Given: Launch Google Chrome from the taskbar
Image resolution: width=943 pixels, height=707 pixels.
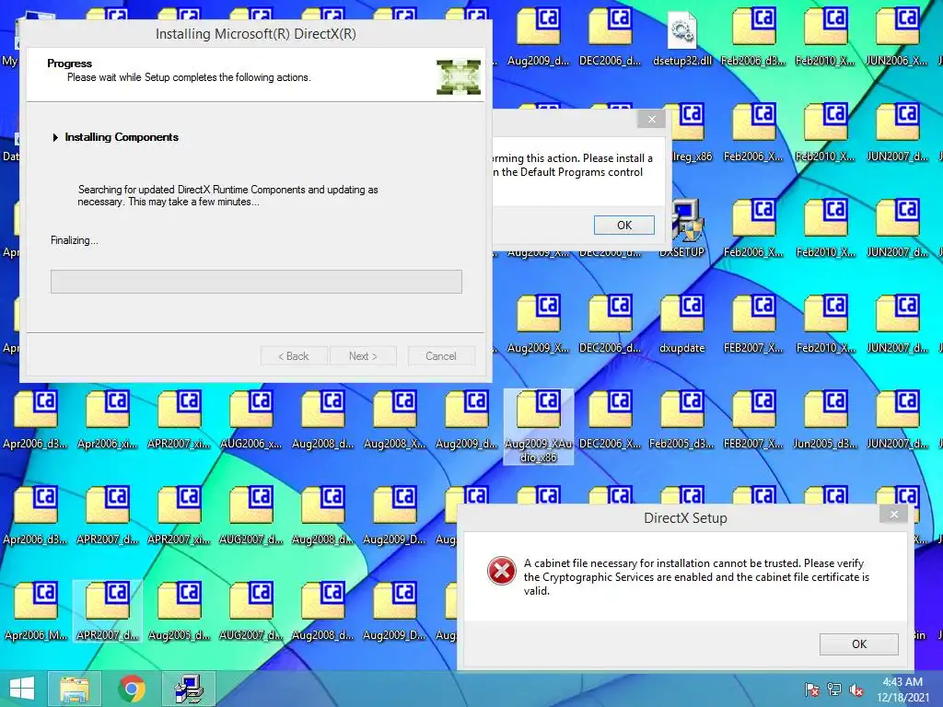Looking at the screenshot, I should (132, 689).
